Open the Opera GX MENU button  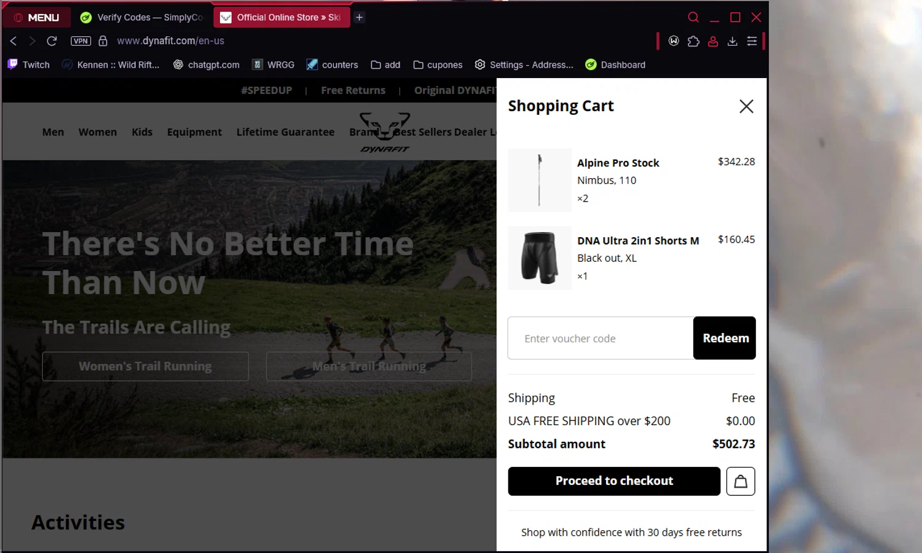(37, 17)
